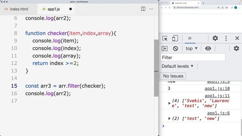
Task: Open DevTools settings gear in the top toolbar
Action: (215, 38)
